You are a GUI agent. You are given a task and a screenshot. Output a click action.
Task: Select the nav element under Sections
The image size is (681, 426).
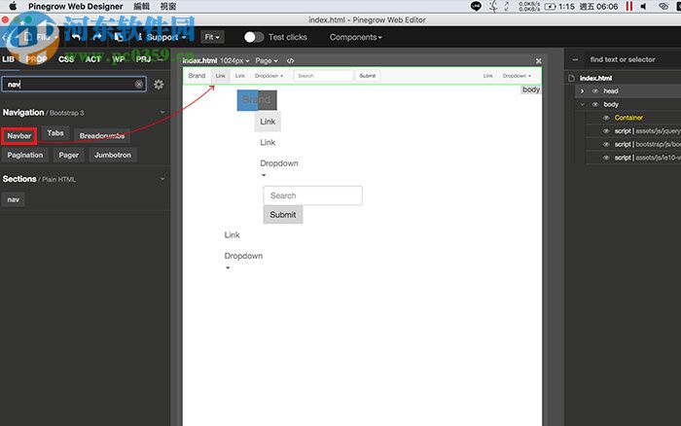pos(13,199)
